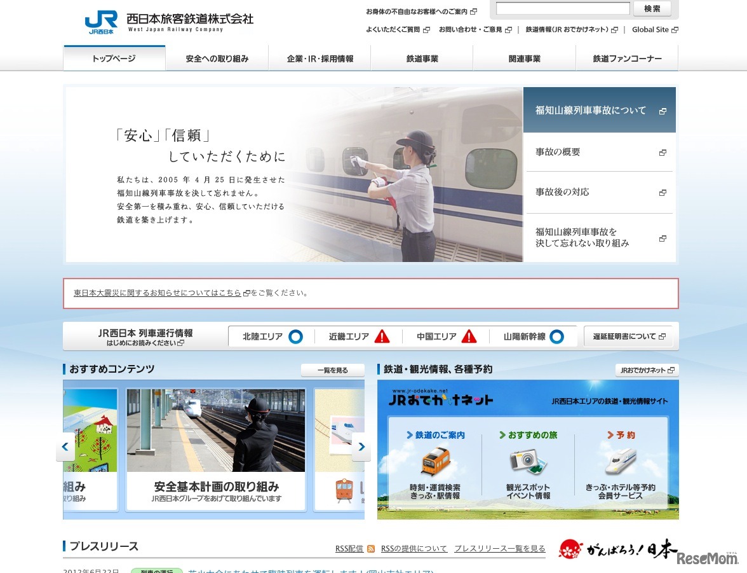This screenshot has height=573, width=747.
Task: Click red warning icon for 中国エリア
Action: pos(469,336)
